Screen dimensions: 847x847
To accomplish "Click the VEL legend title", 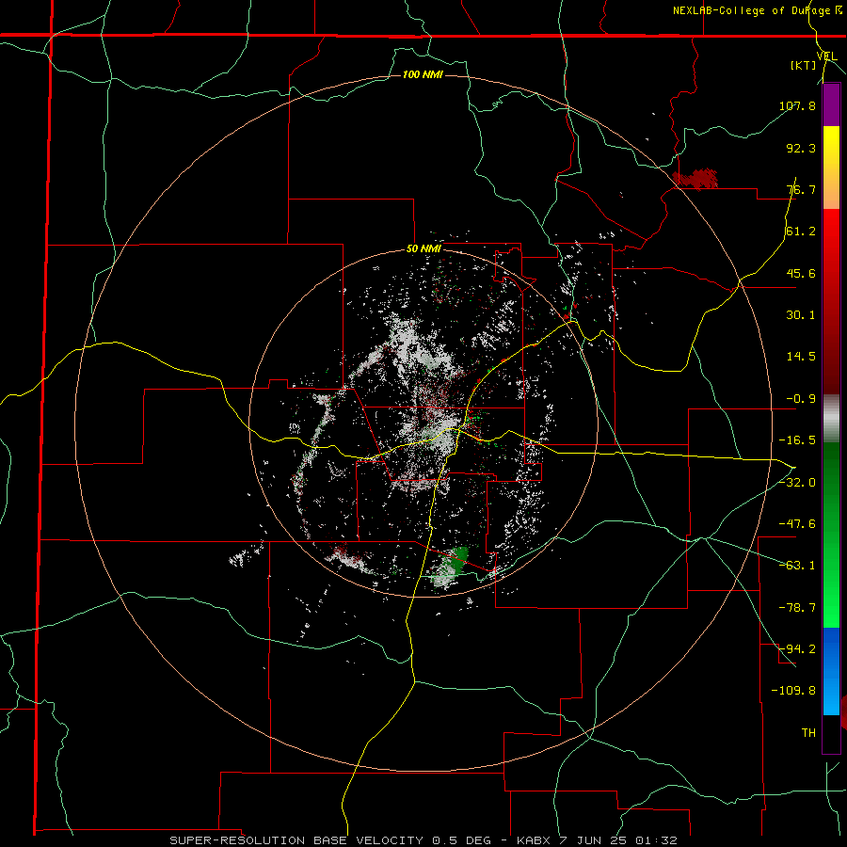I will (x=826, y=56).
